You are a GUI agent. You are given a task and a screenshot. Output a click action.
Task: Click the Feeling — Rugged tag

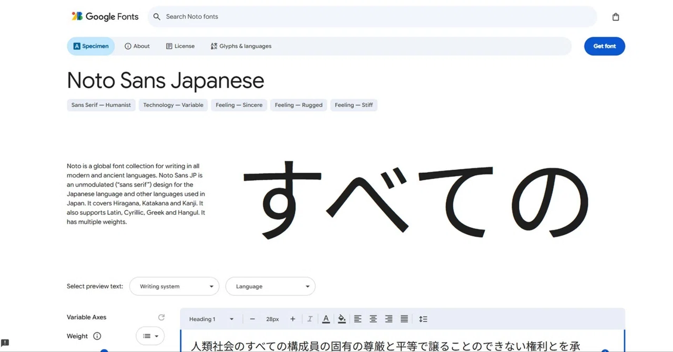click(x=299, y=105)
